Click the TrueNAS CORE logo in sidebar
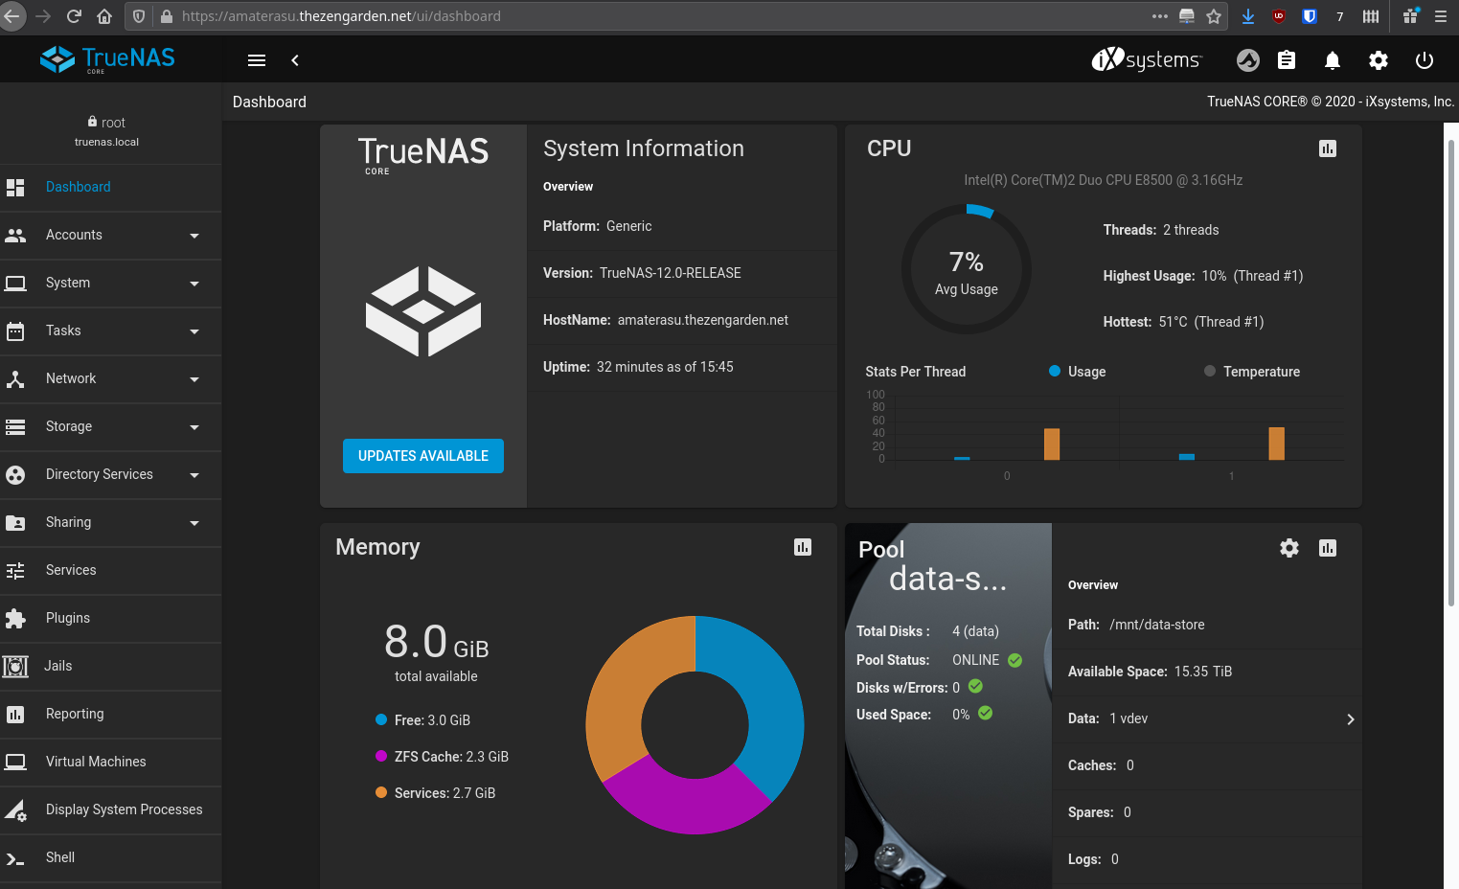Screen dimensions: 1459x889 107,59
